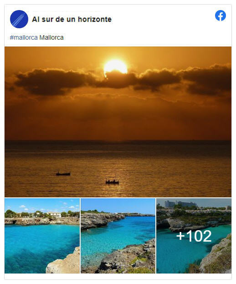
Task: Click the right boat silhouette with people
Action: pos(112,182)
